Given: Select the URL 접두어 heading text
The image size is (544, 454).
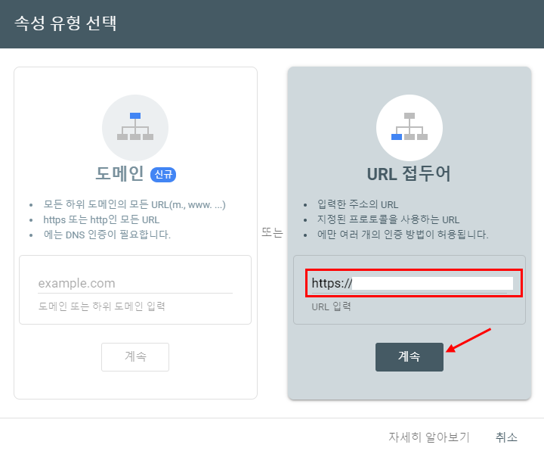Looking at the screenshot, I should (409, 174).
